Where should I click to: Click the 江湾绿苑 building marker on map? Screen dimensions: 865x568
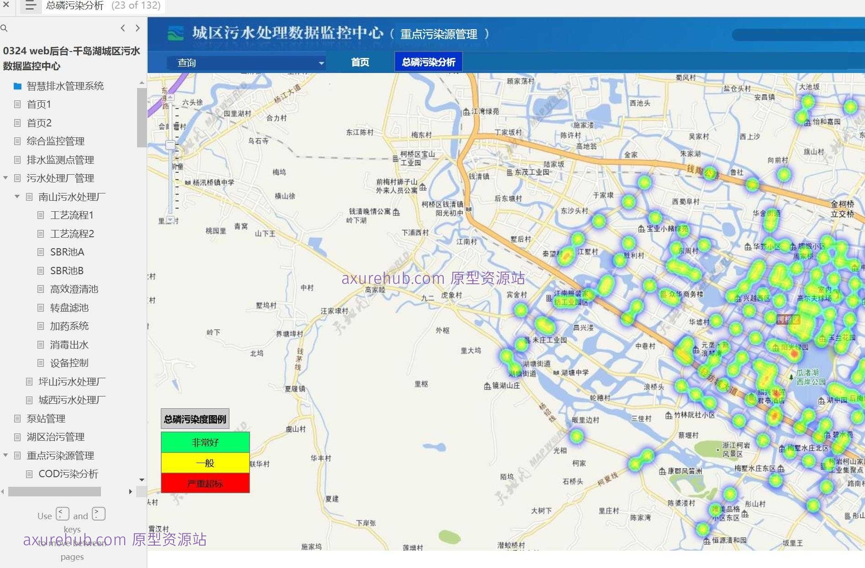[x=466, y=112]
